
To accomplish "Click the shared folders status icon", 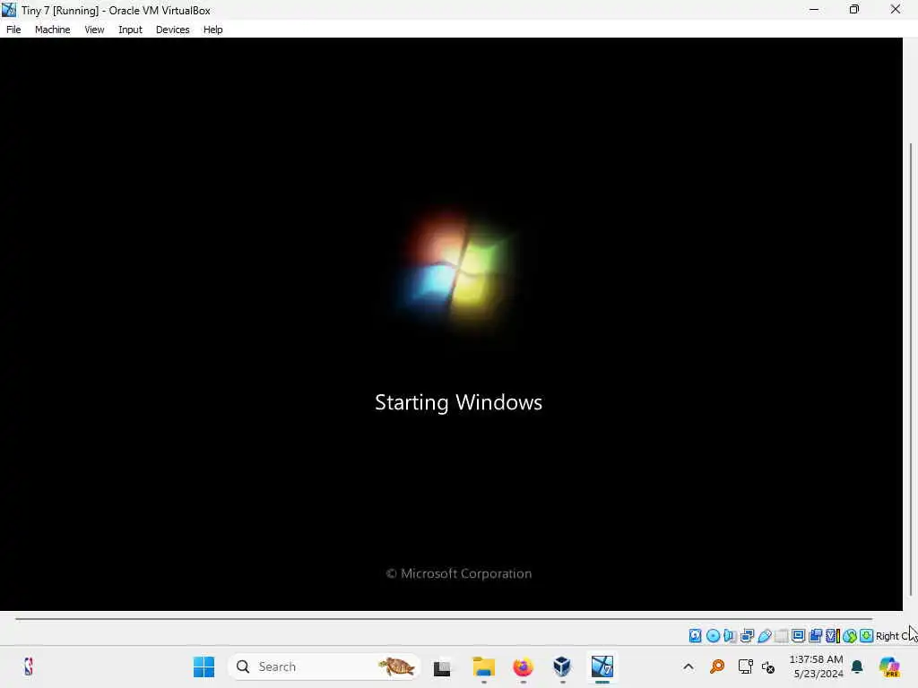I will click(781, 636).
